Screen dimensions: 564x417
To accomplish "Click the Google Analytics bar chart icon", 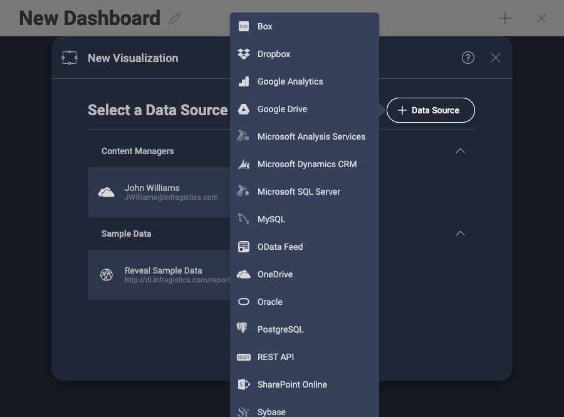I will pos(244,81).
